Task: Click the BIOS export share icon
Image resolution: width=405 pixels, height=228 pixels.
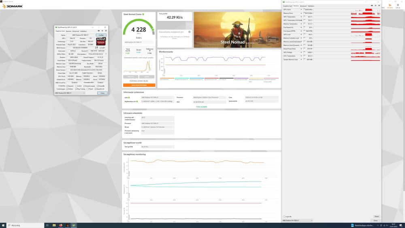Action: (96, 48)
